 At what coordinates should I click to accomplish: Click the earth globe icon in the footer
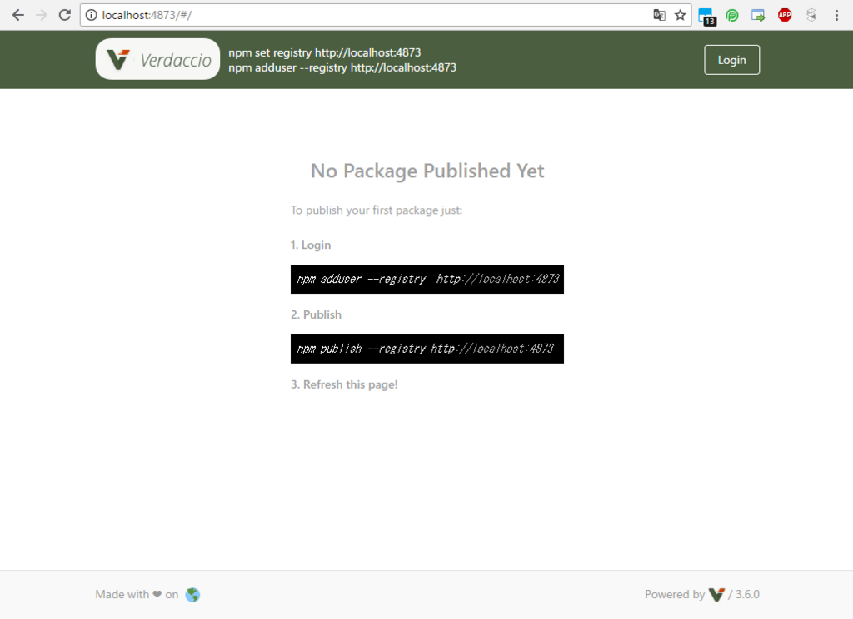point(192,595)
